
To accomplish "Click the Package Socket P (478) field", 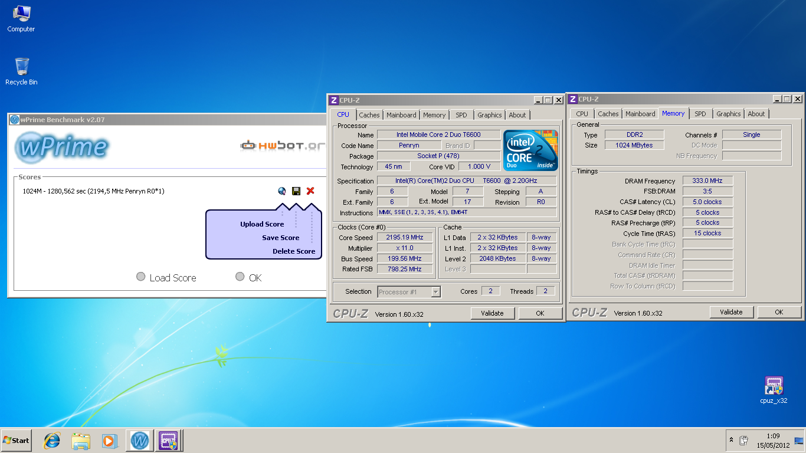I will 438,156.
